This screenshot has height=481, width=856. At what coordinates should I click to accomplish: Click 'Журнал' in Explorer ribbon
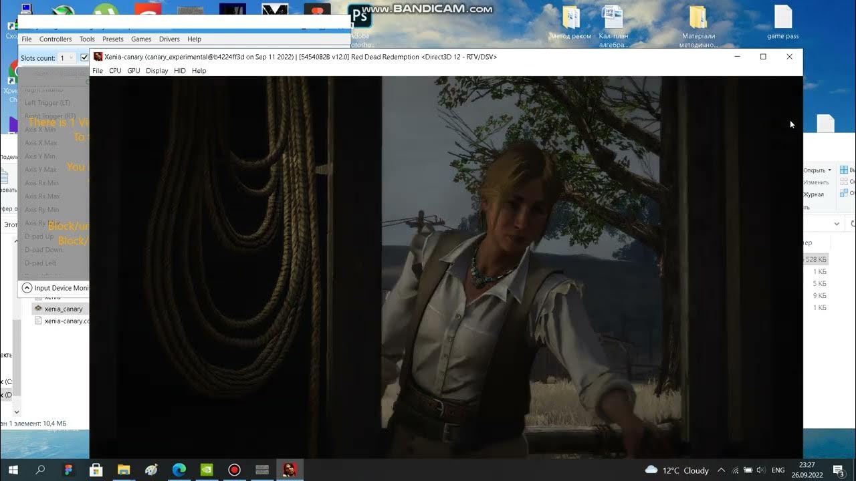click(815, 194)
